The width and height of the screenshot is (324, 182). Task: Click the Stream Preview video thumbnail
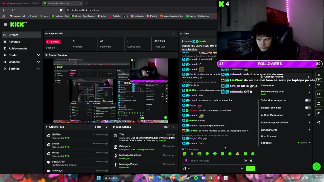111,91
